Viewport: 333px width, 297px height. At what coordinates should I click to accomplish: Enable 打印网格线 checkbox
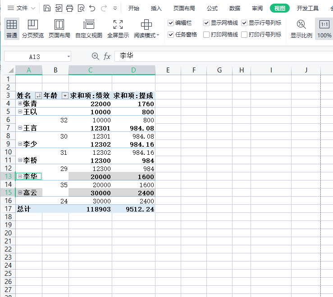pos(206,34)
